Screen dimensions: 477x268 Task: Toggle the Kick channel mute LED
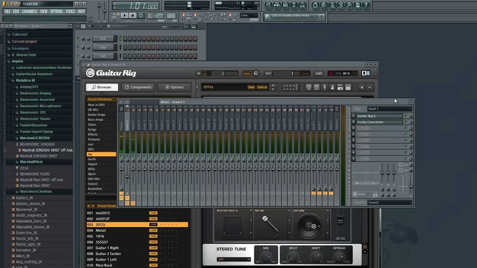[x=78, y=39]
